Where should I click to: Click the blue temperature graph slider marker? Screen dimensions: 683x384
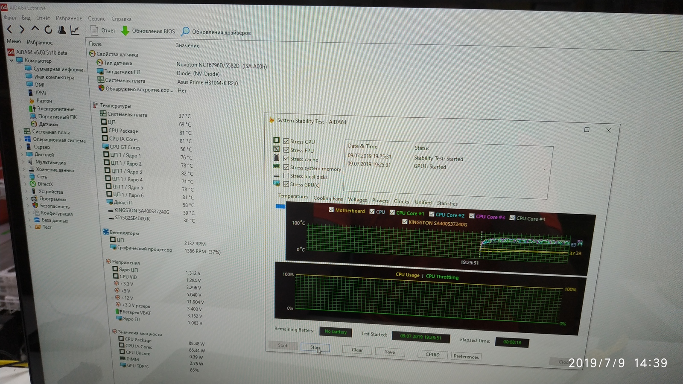point(280,206)
